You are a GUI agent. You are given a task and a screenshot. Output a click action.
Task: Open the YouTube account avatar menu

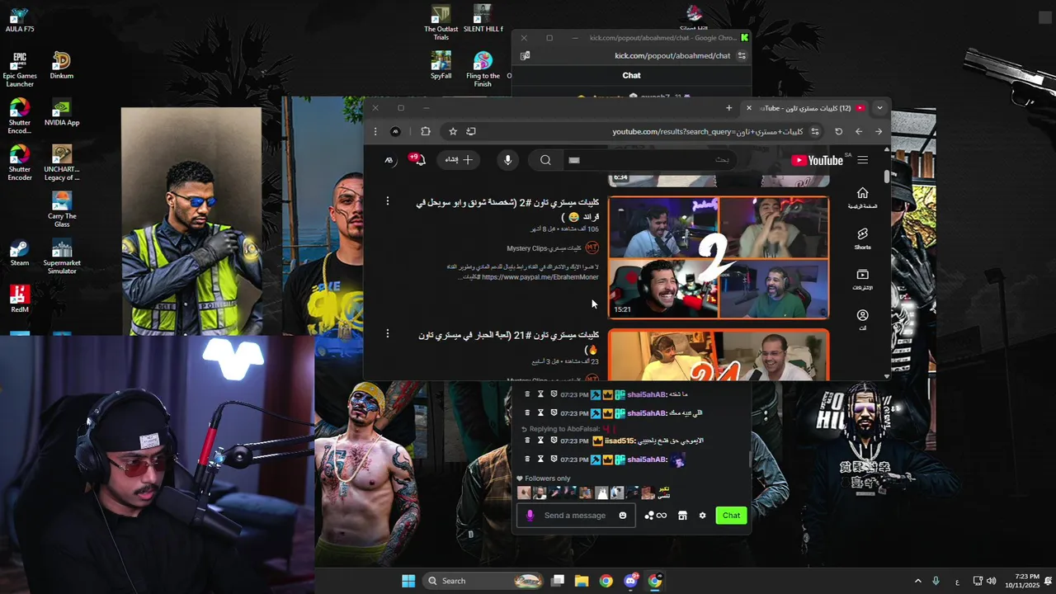click(x=389, y=160)
